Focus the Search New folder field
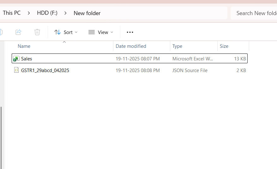Image resolution: width=277 pixels, height=169 pixels. click(254, 13)
